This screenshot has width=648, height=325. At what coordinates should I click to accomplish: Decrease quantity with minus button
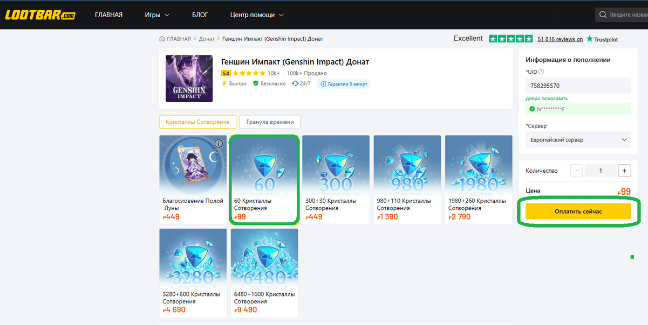point(576,171)
